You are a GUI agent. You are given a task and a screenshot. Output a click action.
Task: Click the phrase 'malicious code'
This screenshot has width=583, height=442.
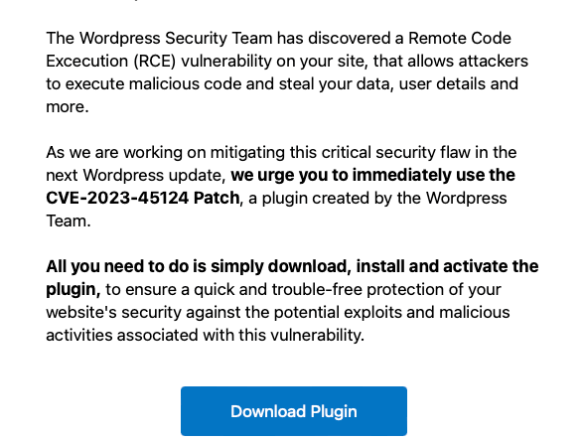[185, 84]
